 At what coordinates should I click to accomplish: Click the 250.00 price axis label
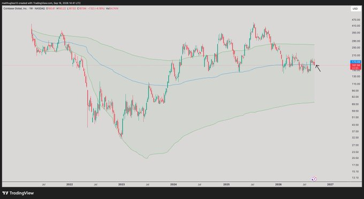(x=355, y=47)
